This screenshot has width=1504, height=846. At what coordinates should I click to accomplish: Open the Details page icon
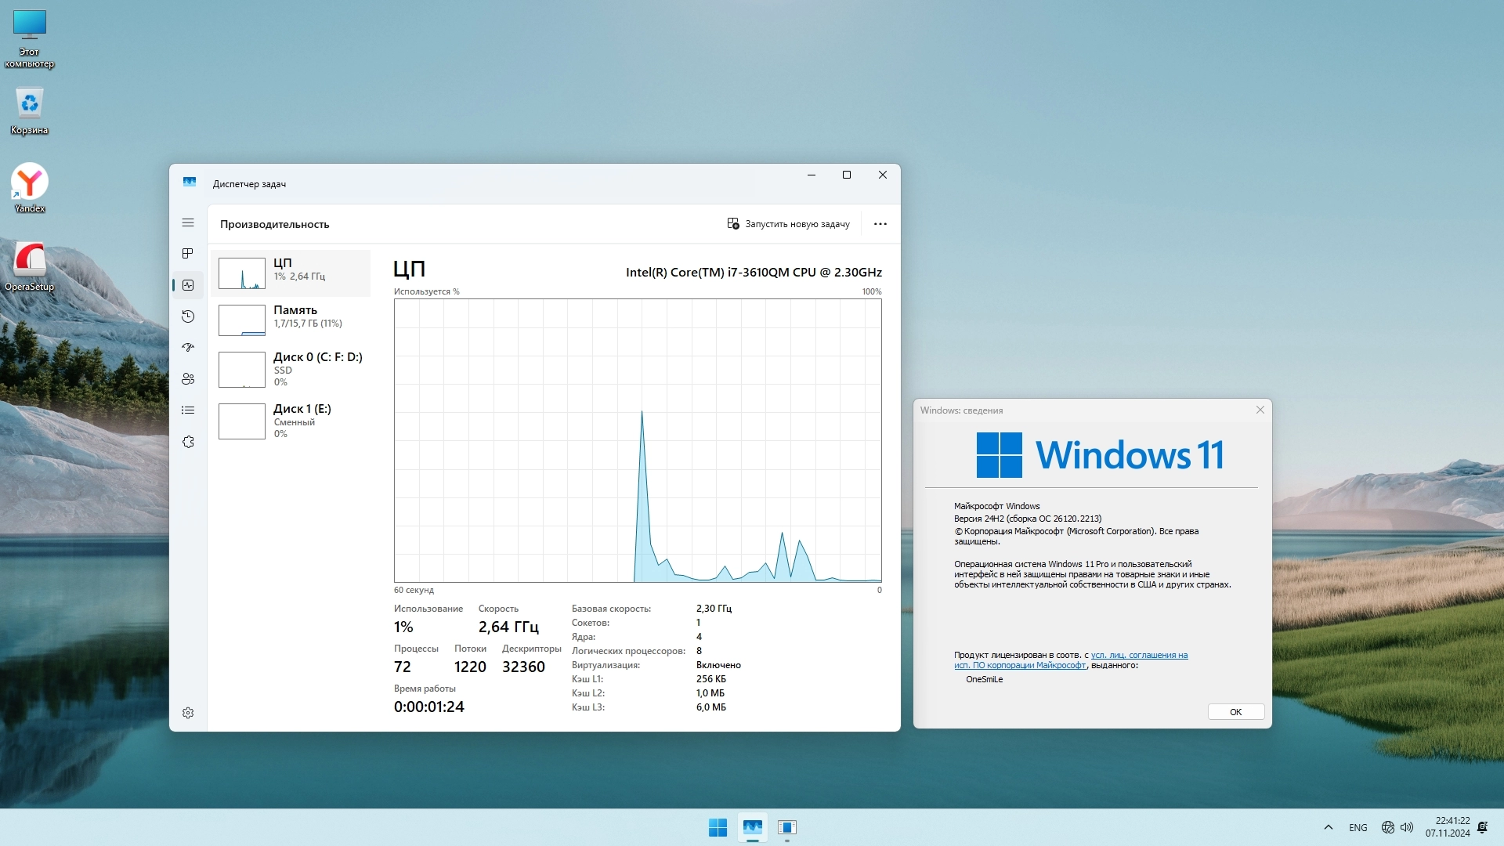(x=188, y=410)
